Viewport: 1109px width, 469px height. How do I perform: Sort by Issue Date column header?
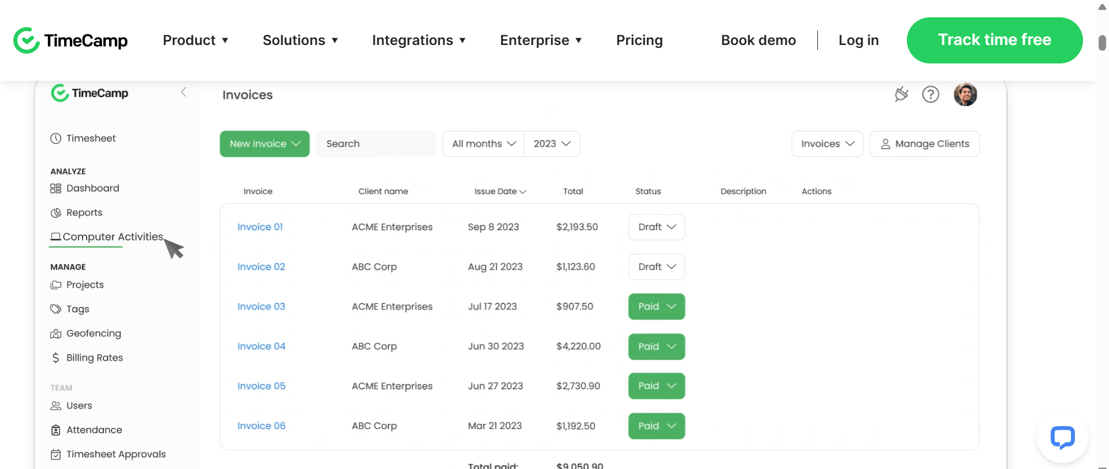click(500, 192)
